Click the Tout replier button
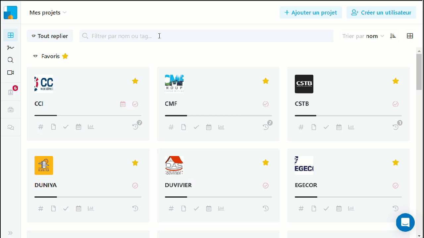 click(x=50, y=36)
